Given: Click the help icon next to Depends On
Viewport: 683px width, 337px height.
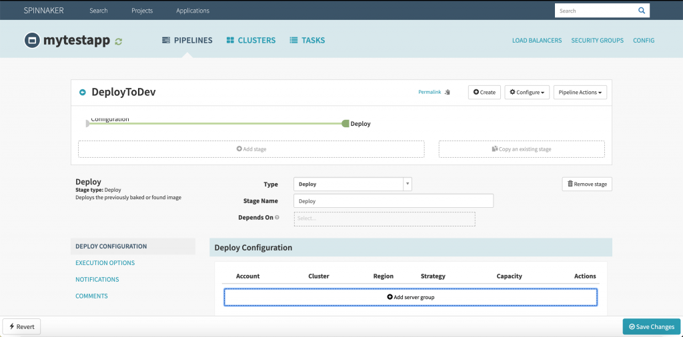Looking at the screenshot, I should [x=277, y=218].
